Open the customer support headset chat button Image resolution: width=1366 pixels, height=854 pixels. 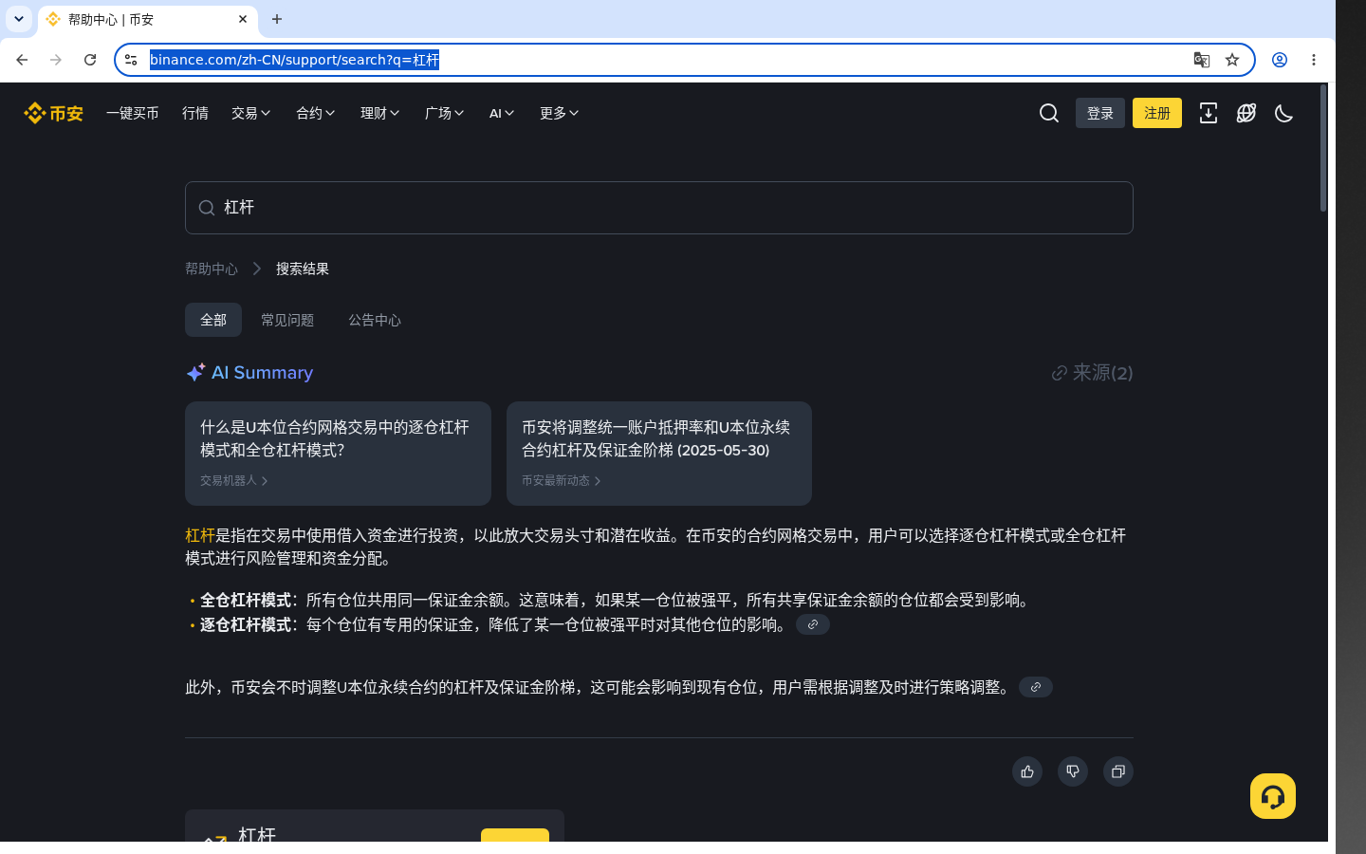point(1273,796)
